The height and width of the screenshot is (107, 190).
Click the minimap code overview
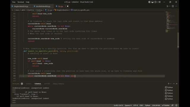[x=171, y=22]
